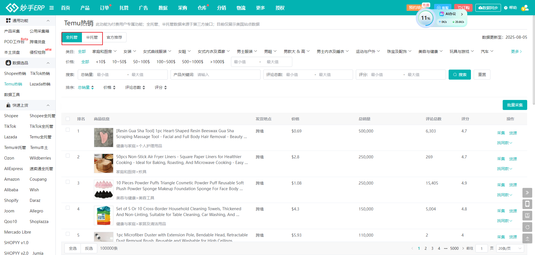Click the 数据选品 flame icon
Viewport: 535px width, 255px height.
[x=8, y=63]
